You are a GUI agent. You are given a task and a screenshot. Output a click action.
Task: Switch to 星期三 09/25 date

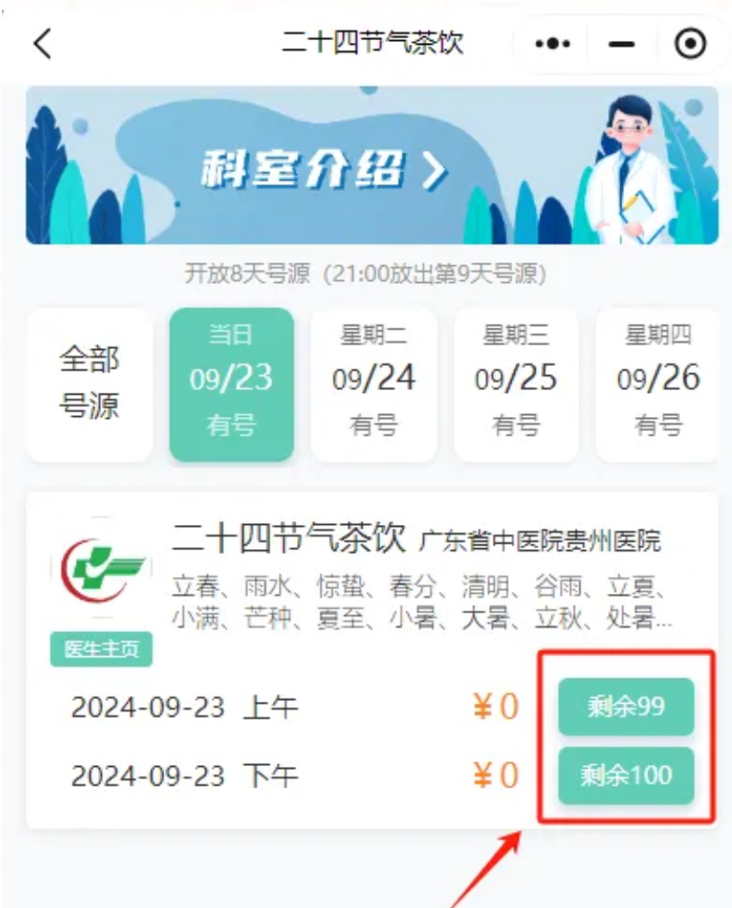516,385
